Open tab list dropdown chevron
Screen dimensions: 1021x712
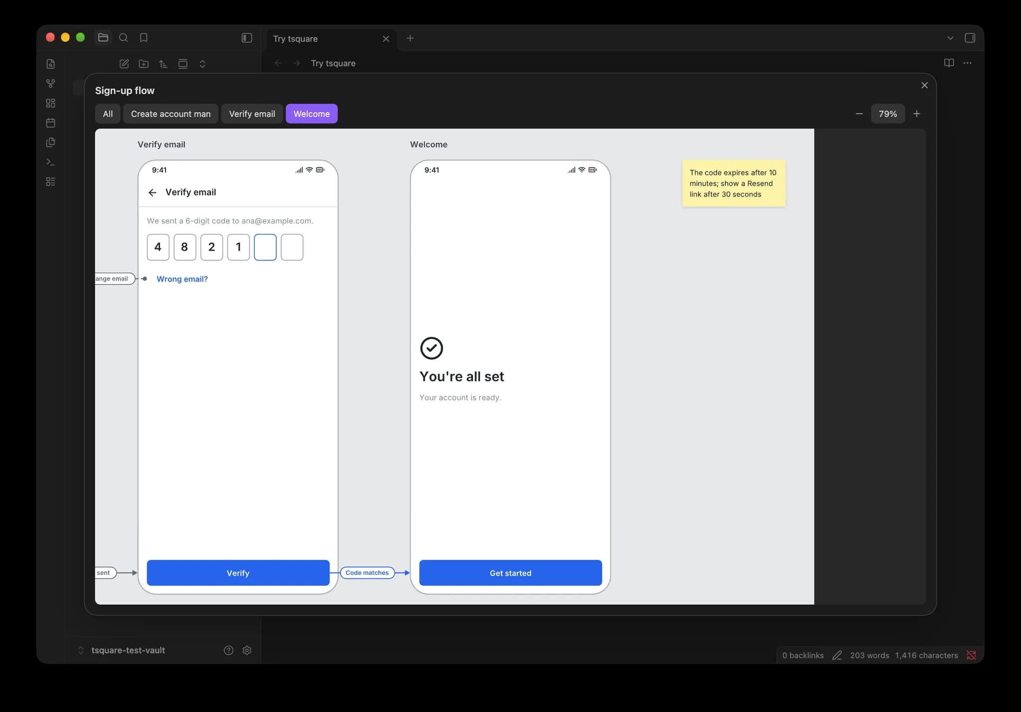click(950, 38)
